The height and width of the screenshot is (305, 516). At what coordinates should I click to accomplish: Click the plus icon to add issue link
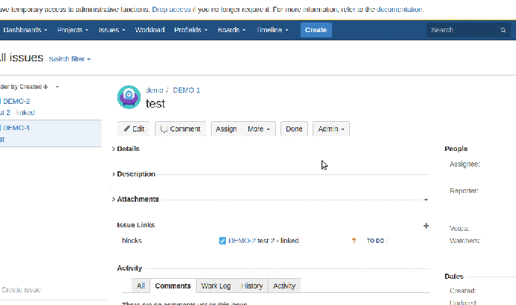click(426, 225)
